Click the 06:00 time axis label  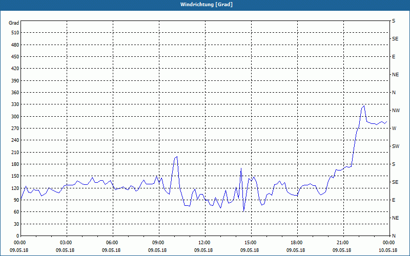(111, 242)
